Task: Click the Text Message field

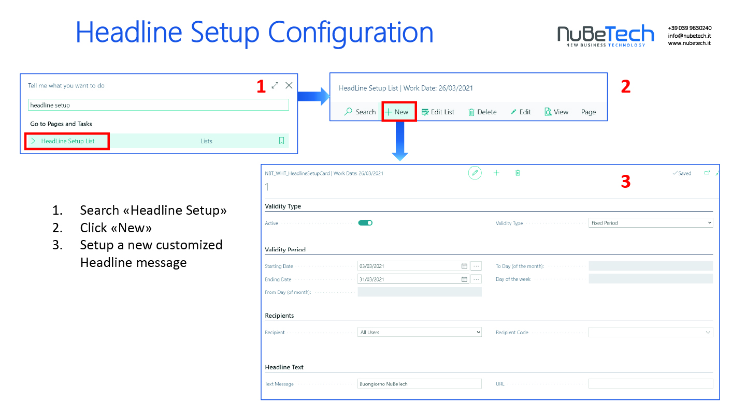Action: click(x=420, y=384)
